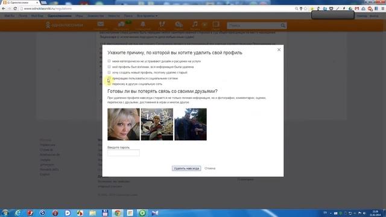Open 'Игры' in top portal bar
Viewport: 386px width, 217px height.
tap(79, 16)
